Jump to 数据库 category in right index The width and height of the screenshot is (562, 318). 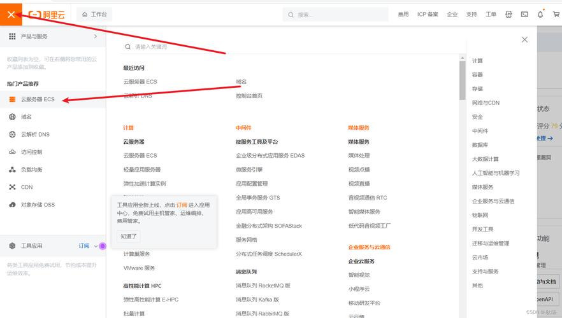coord(480,145)
